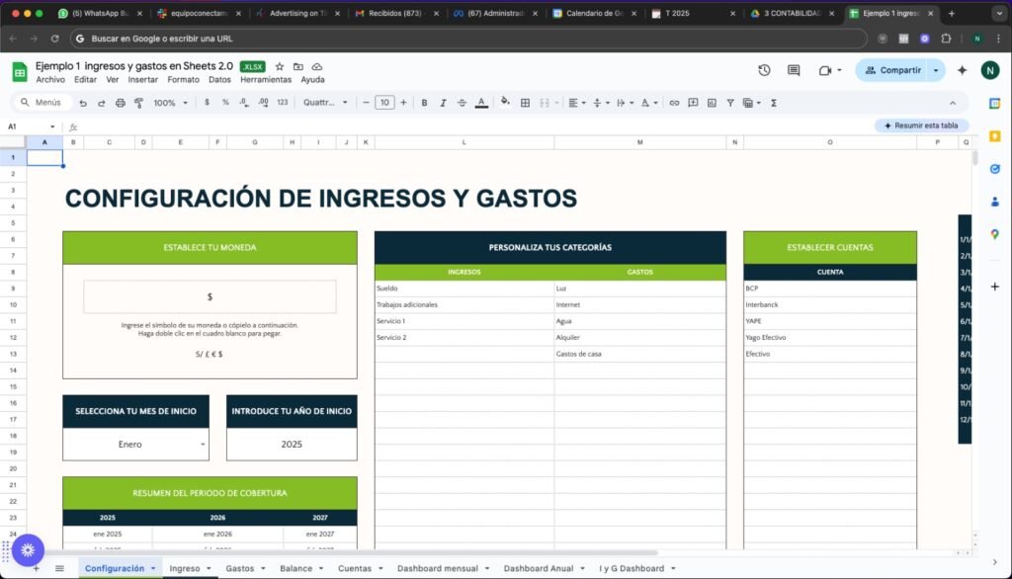The width and height of the screenshot is (1012, 579).
Task: Toggle strikethrough formatting
Action: coord(462,103)
